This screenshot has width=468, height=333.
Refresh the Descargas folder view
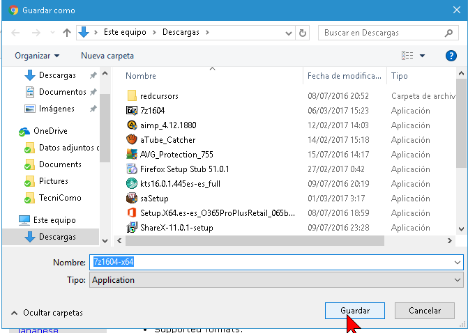pos(302,33)
